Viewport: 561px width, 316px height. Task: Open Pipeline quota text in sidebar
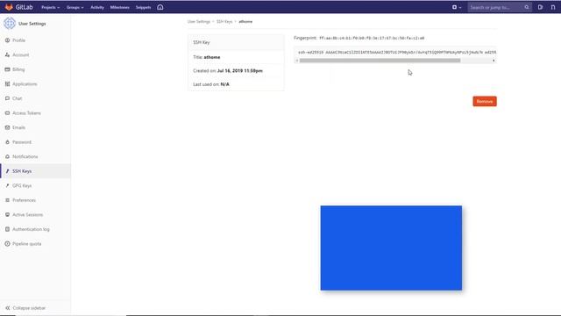pos(27,244)
